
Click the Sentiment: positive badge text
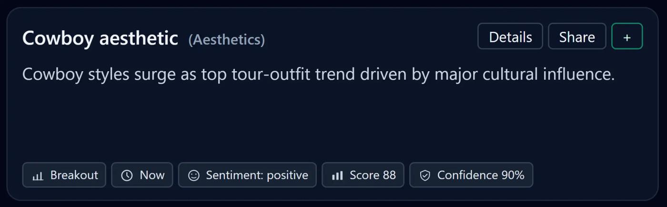point(257,175)
